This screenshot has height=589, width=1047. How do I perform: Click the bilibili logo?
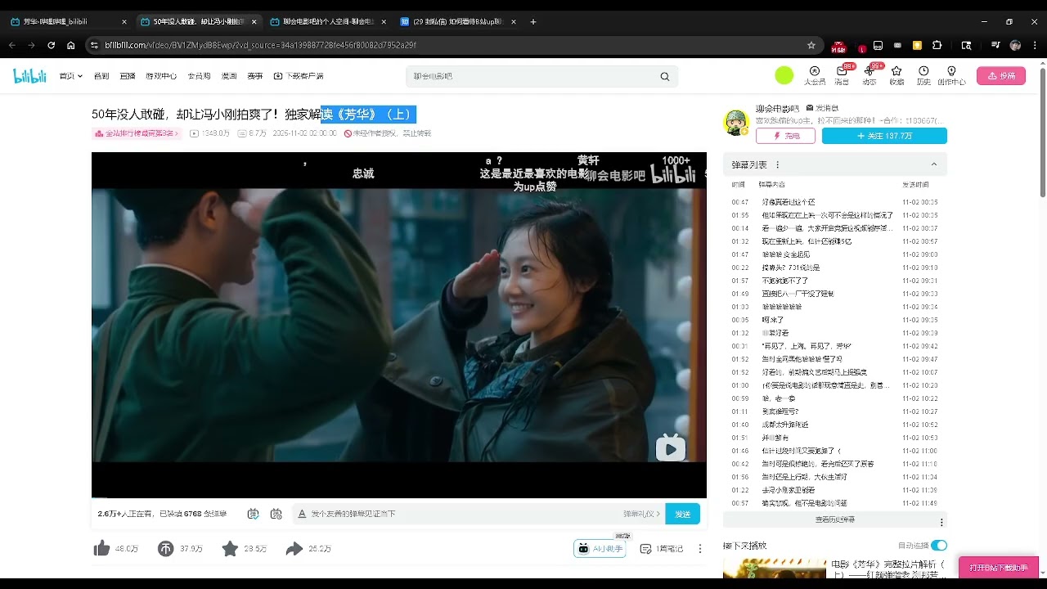29,76
